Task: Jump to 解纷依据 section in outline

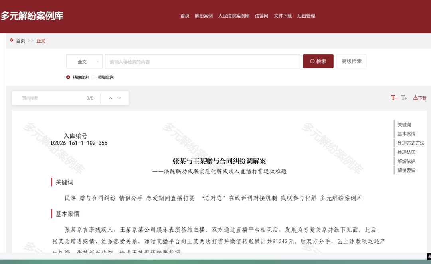Action: tap(407, 161)
